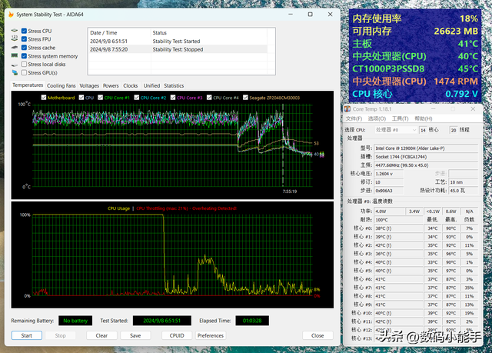The width and height of the screenshot is (492, 353).
Task: Click the monitor icon beside Stress GPU(s)
Action: point(15,72)
